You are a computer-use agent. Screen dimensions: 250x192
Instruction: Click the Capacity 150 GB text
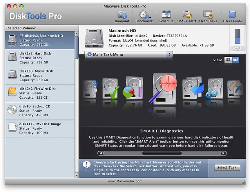point(34,80)
